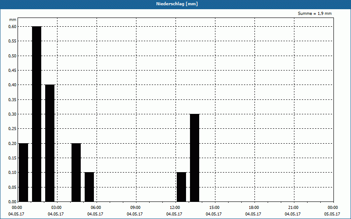The image size is (351, 219).
Task: Select the 0,10 mm bar ending near 06:00
Action: 90,187
